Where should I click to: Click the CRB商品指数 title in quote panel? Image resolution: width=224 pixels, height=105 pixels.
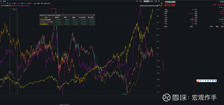tap(170, 2)
